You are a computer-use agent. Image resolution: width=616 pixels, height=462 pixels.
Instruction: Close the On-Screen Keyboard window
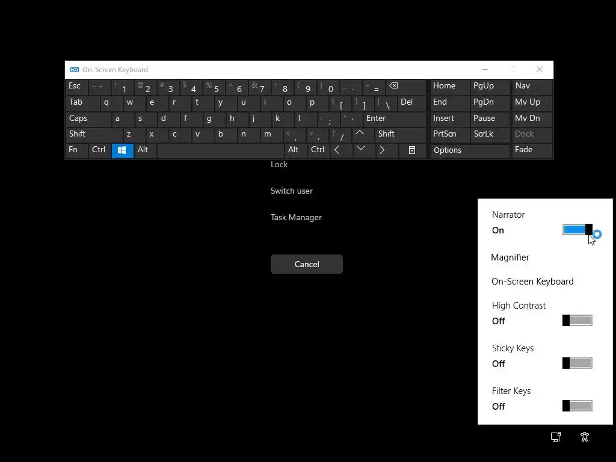tap(540, 70)
